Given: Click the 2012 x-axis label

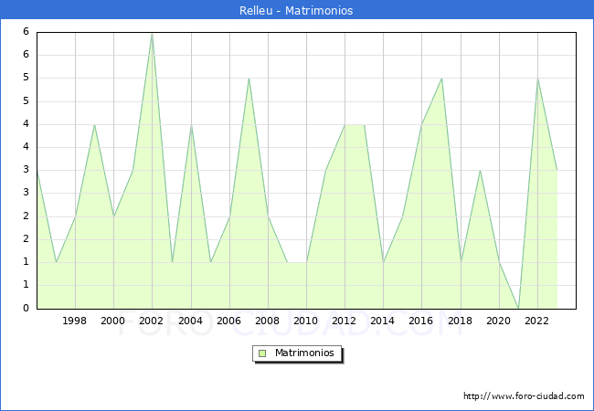Looking at the screenshot, I should [x=345, y=321].
